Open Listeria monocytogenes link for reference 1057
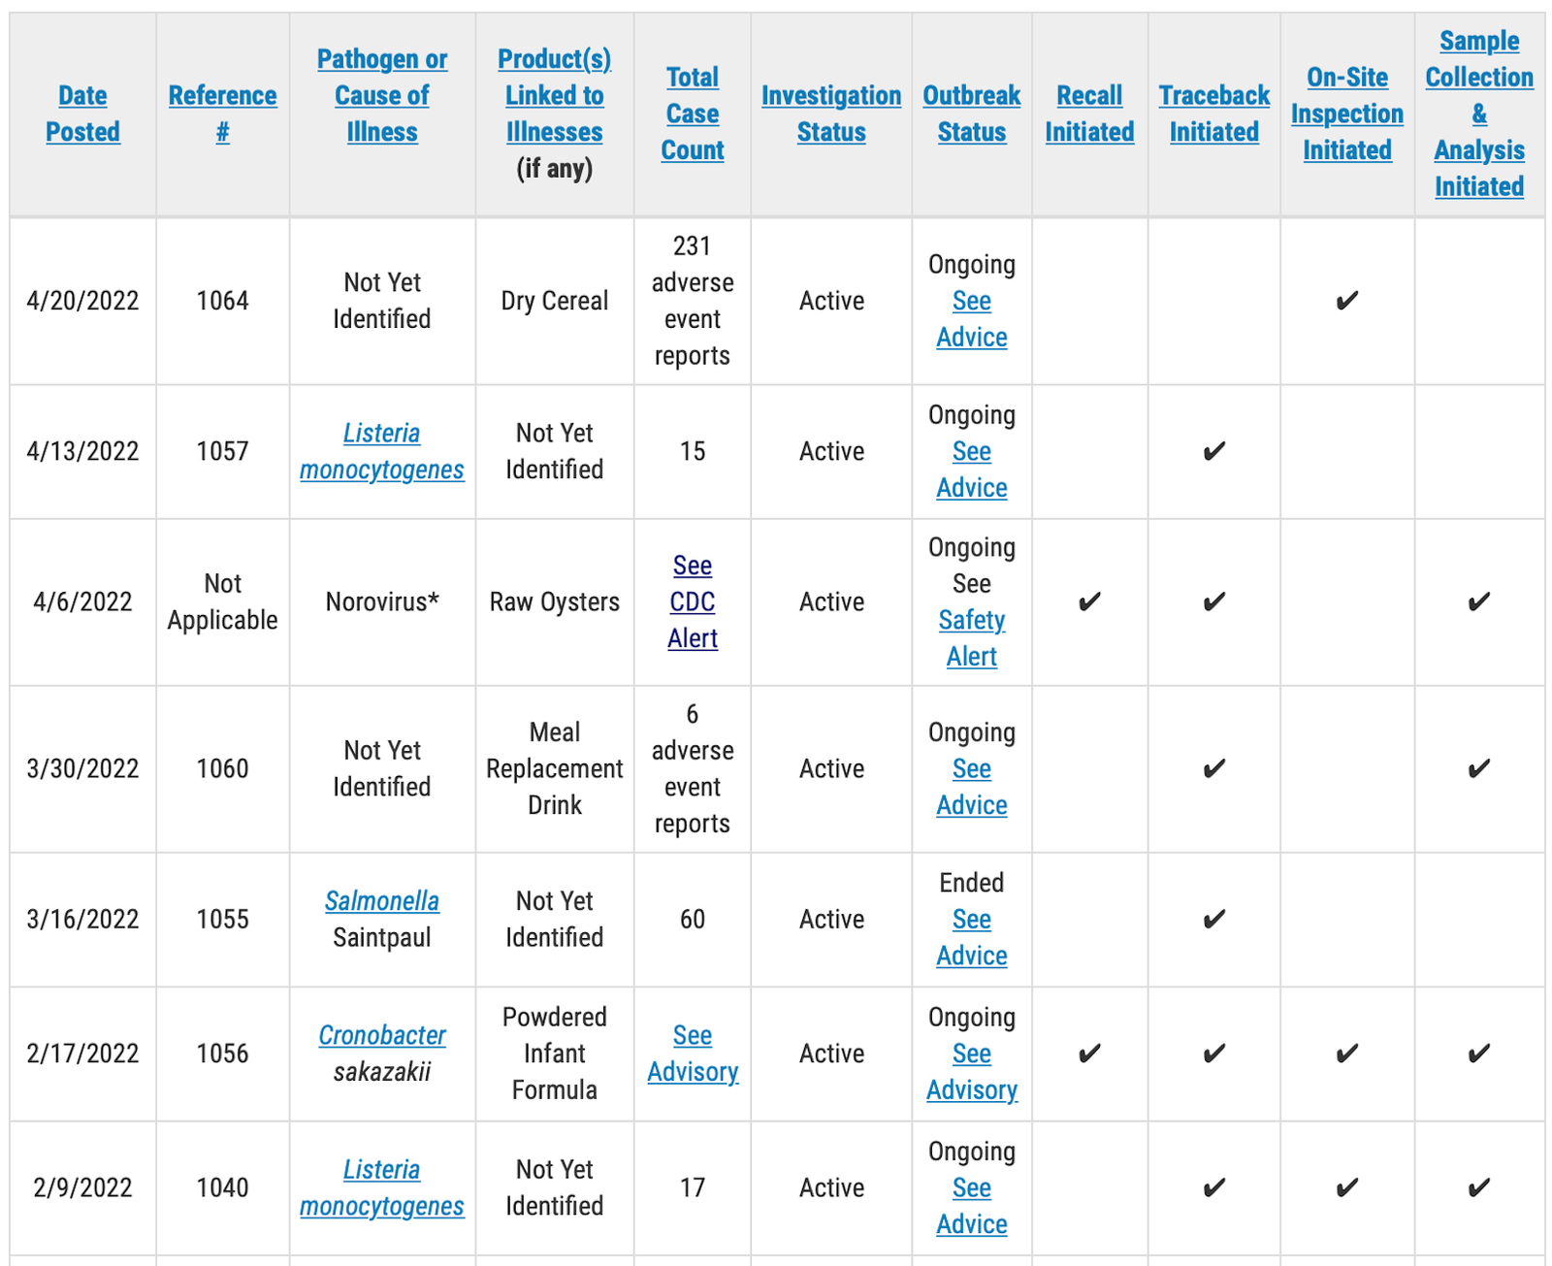The height and width of the screenshot is (1266, 1552). pyautogui.click(x=381, y=451)
